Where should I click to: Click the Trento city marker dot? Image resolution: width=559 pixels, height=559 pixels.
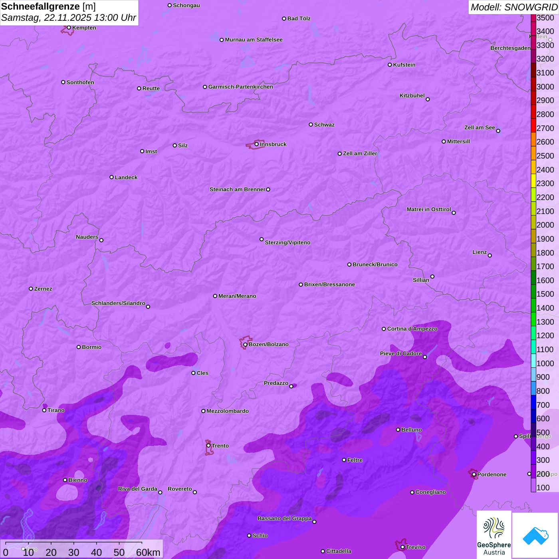point(208,446)
